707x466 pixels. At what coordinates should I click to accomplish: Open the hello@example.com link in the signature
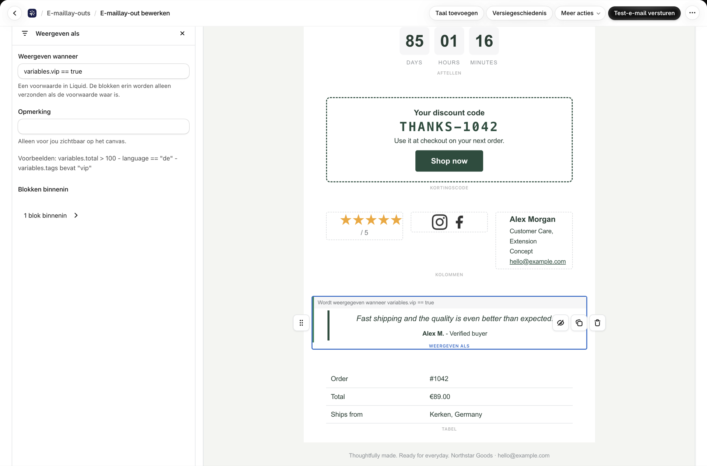pos(537,261)
